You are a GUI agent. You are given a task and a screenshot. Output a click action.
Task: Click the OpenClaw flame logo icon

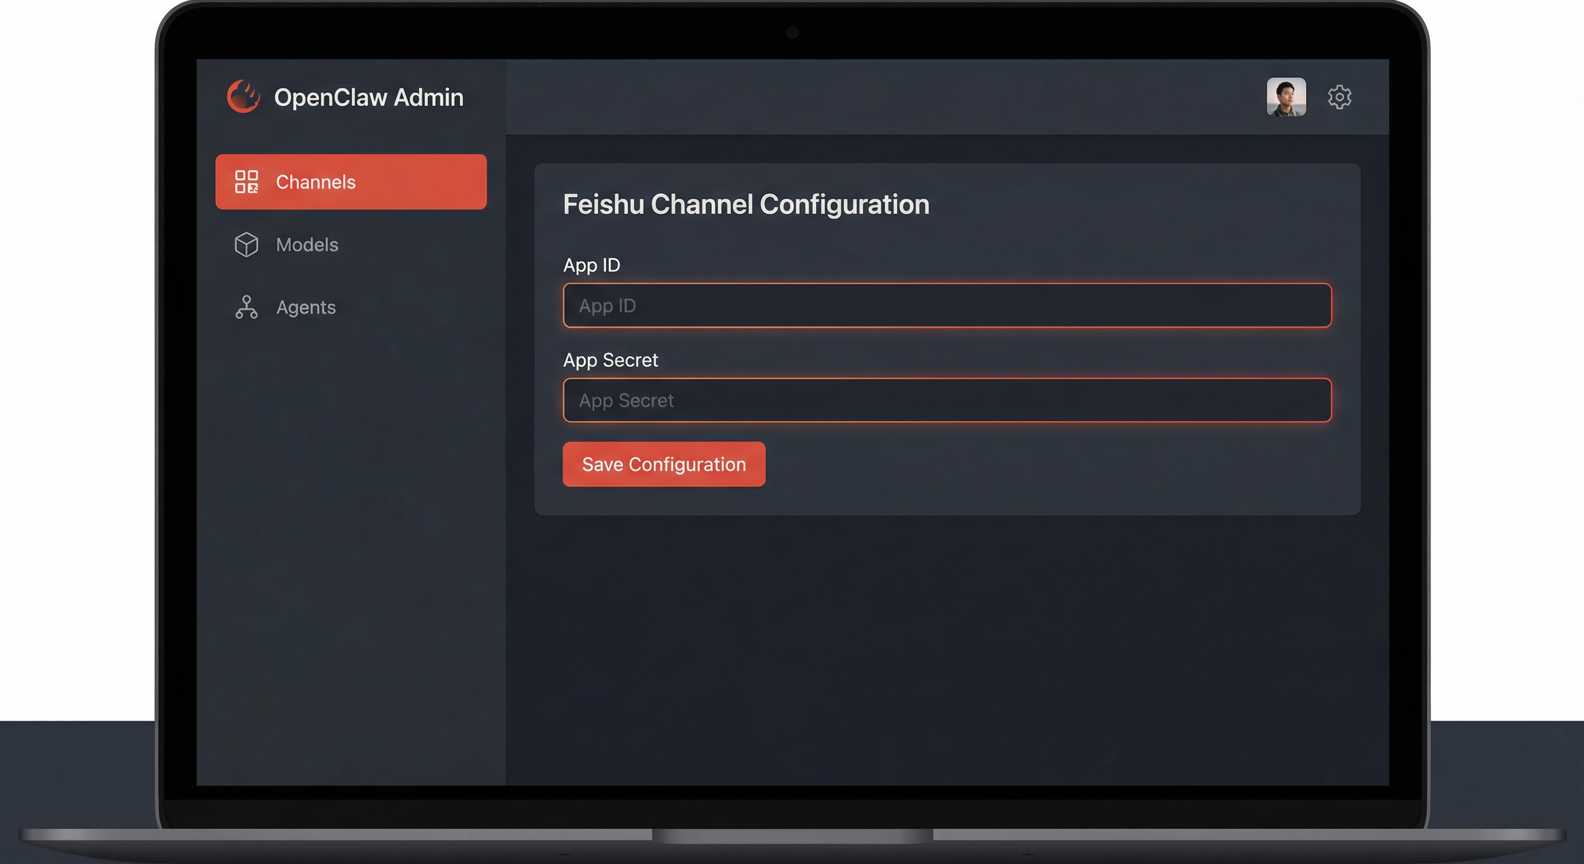coord(244,97)
